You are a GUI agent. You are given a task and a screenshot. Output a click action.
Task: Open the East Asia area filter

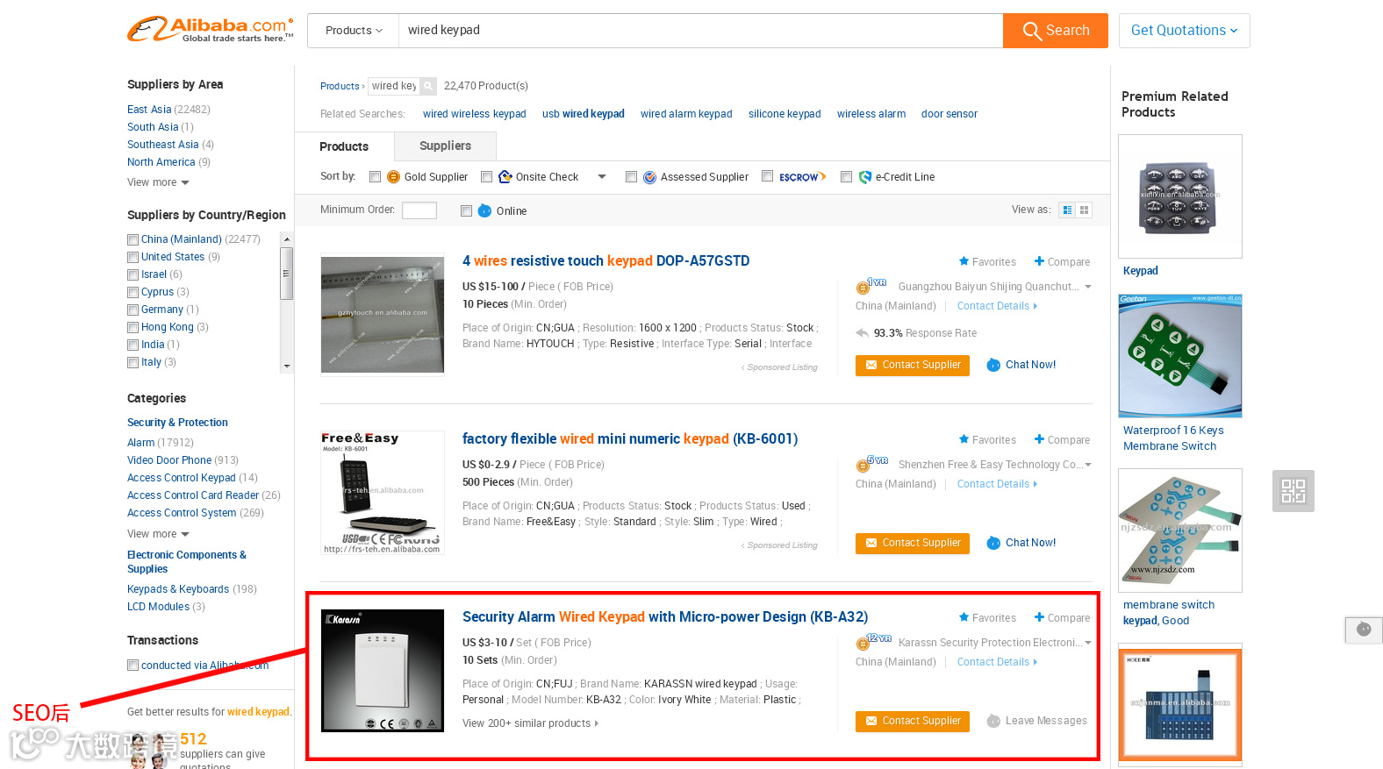[149, 110]
